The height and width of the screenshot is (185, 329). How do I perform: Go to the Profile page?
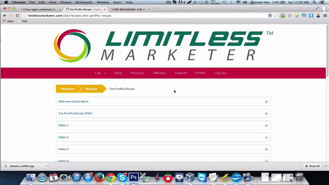[200, 73]
